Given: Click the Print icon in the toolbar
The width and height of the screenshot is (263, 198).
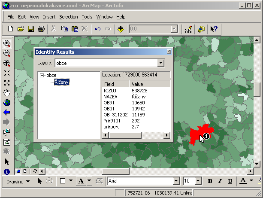Looking at the screenshot, I should [x=41, y=29].
